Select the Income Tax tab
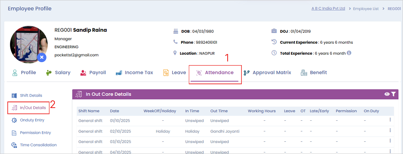This screenshot has width=403, height=154. 135,72
